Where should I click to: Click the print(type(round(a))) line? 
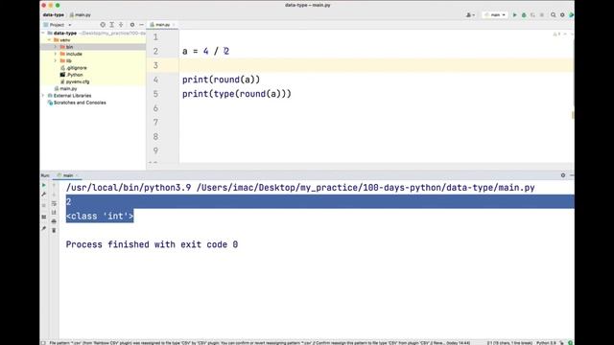coord(237,94)
